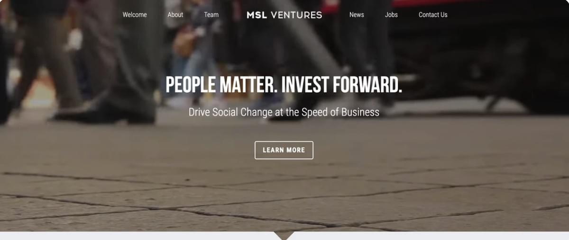Select Contact Us in the navigation
Viewport: 569px width, 240px height.
(x=433, y=15)
